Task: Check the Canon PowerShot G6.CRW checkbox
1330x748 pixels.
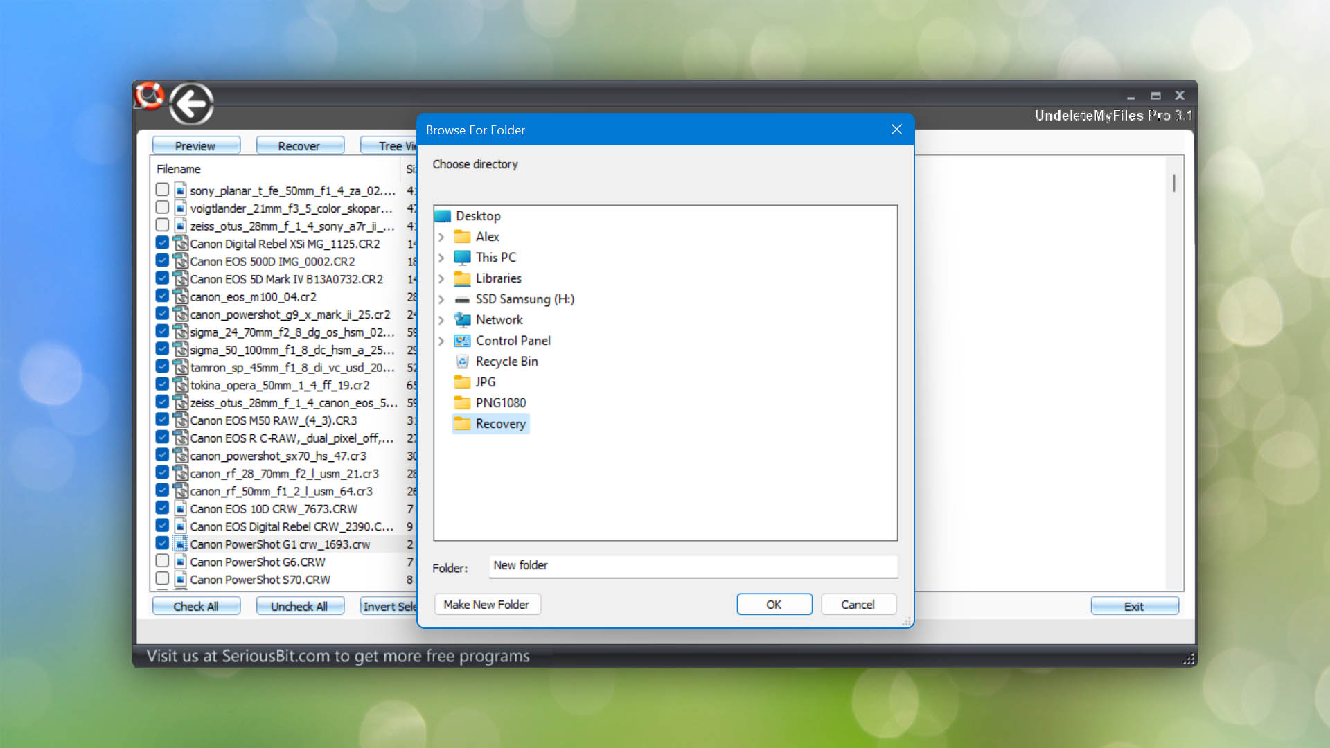Action: [x=162, y=560]
